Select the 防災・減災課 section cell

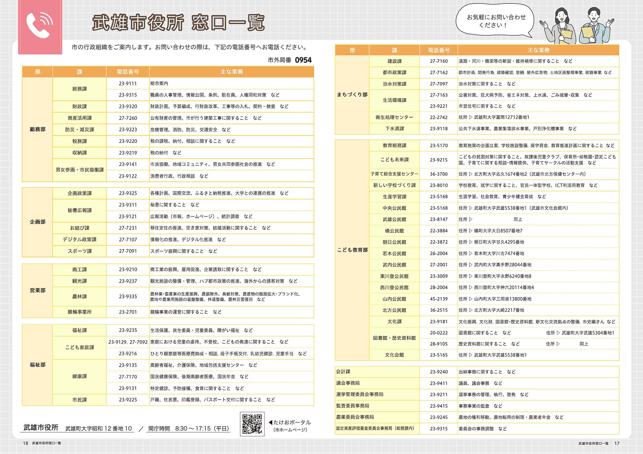[x=79, y=129]
